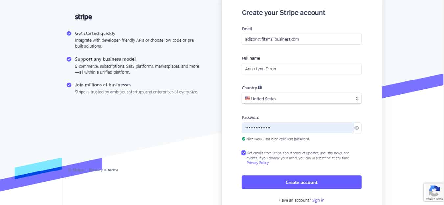Focus the Full name field with Anna Lynn Dizon

pos(301,69)
